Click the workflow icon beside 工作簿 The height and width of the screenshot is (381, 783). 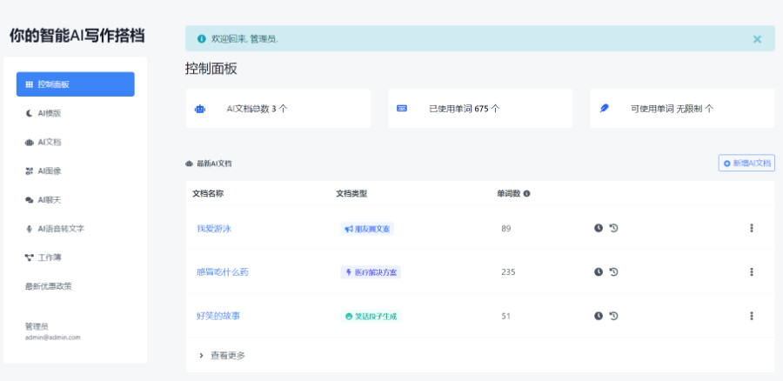pyautogui.click(x=29, y=257)
